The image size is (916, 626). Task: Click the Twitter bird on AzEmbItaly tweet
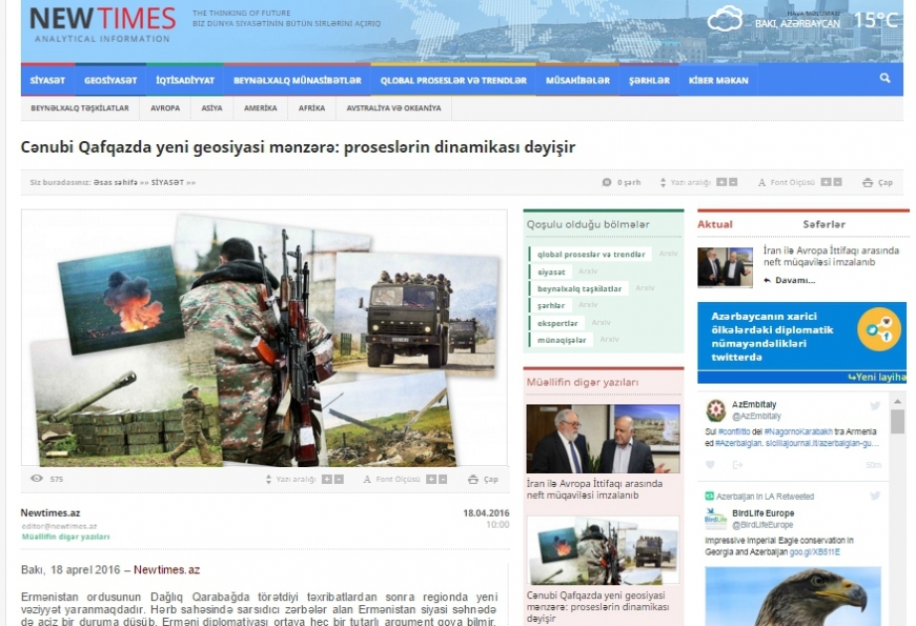(x=874, y=405)
